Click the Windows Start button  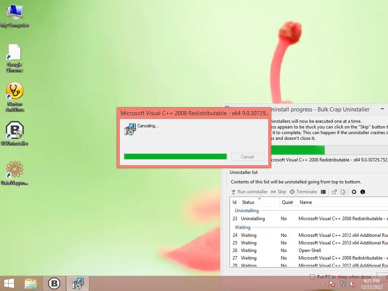[9, 283]
